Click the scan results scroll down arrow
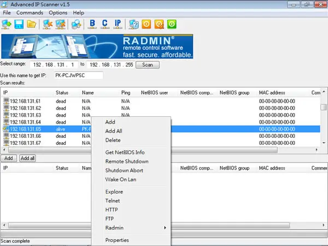The image size is (328, 246). 324,143
